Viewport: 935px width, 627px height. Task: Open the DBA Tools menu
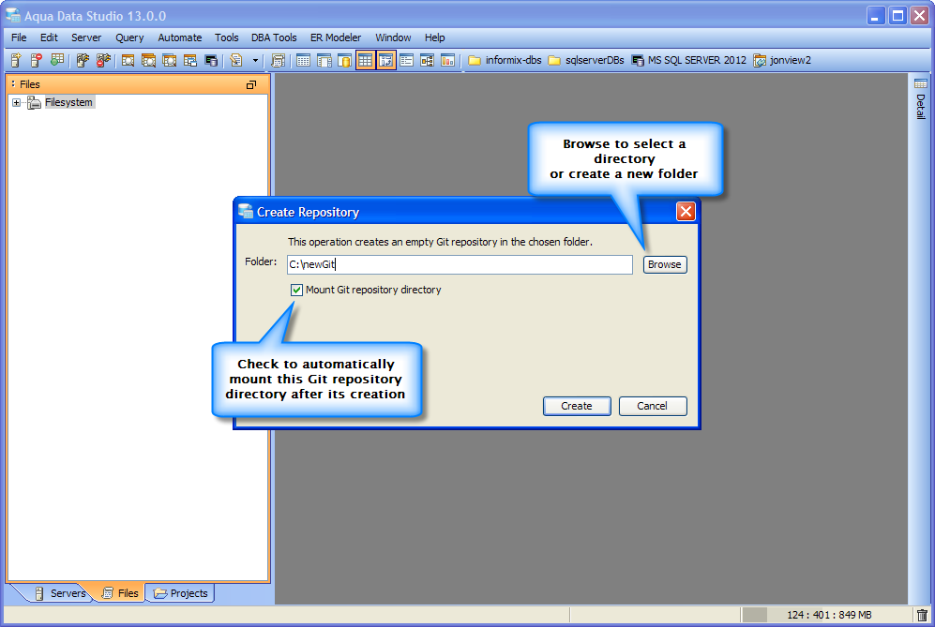pyautogui.click(x=274, y=37)
